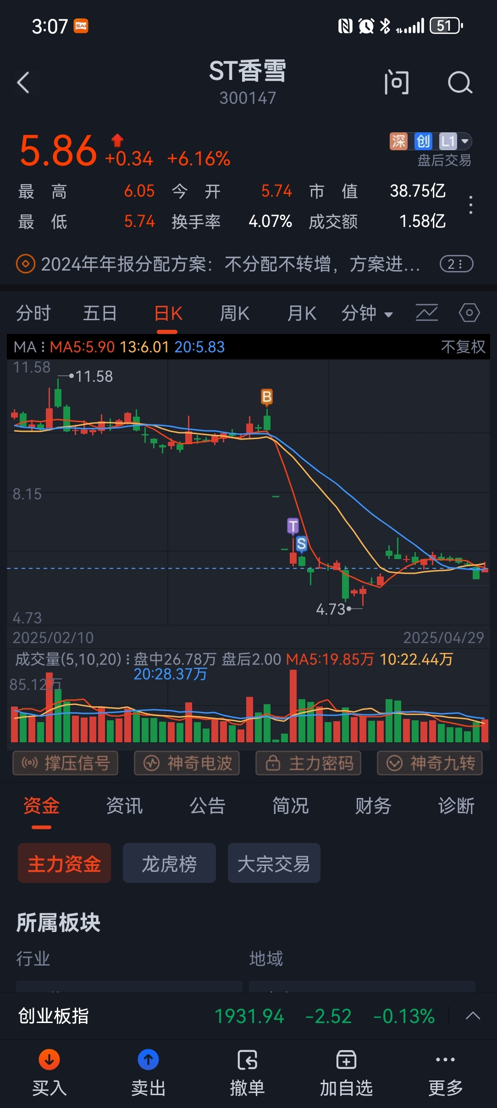
Task: Open the MA indicator options dots
Action: click(43, 347)
